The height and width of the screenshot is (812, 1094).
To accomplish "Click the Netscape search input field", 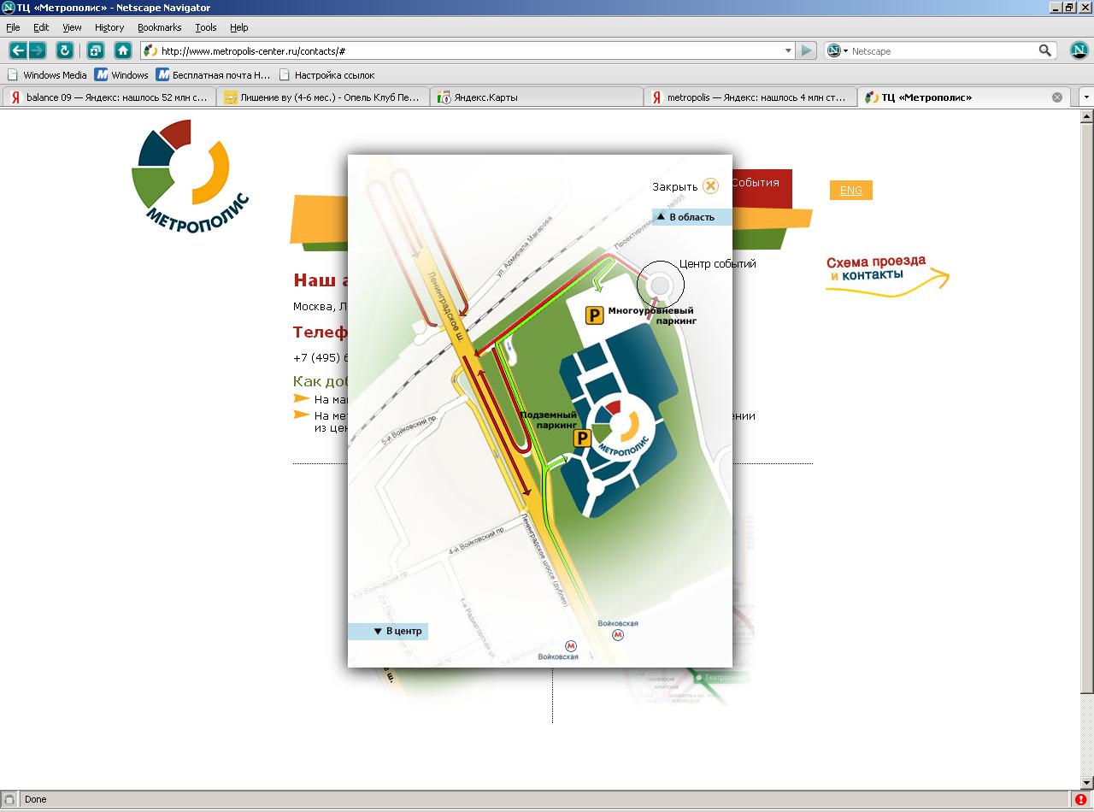I will pos(943,50).
